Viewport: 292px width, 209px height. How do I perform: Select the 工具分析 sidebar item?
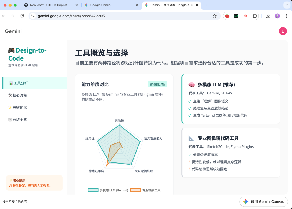[35, 83]
